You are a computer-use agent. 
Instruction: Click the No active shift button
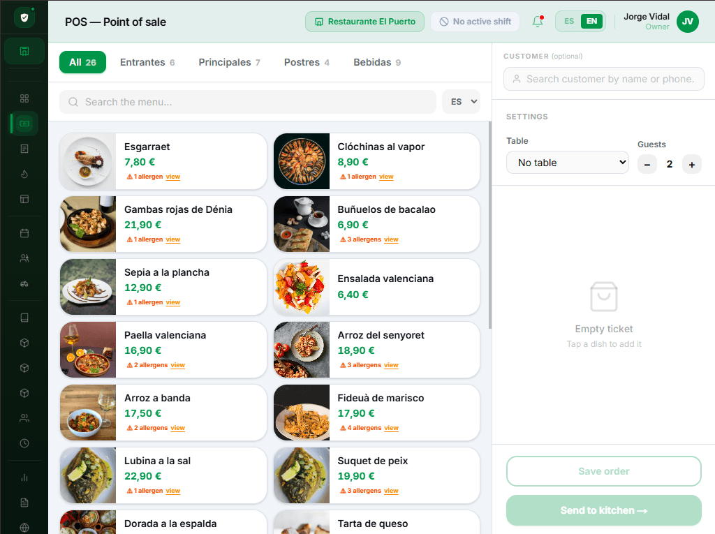click(x=475, y=22)
